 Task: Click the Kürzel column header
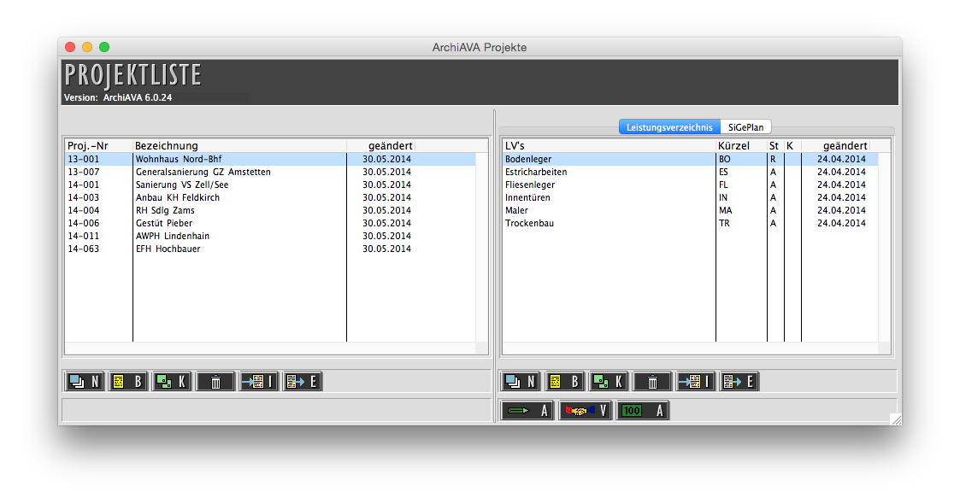741,145
